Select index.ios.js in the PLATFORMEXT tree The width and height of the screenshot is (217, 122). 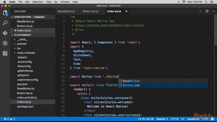click(x=33, y=102)
